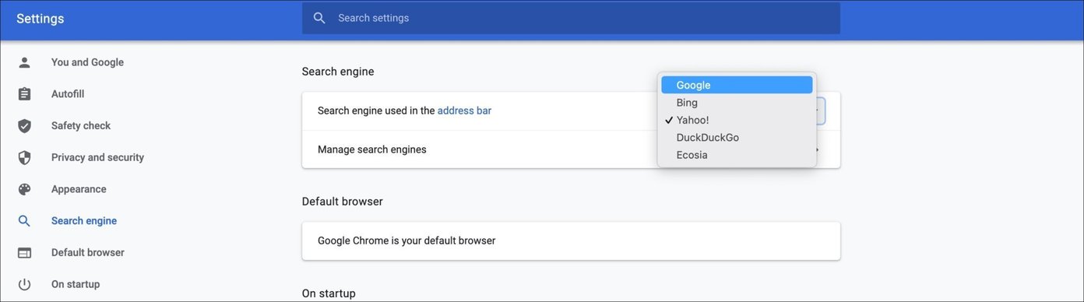Screen dimensions: 1084x302
Task: Click Google Chrome is your default browser text
Action: (x=406, y=241)
